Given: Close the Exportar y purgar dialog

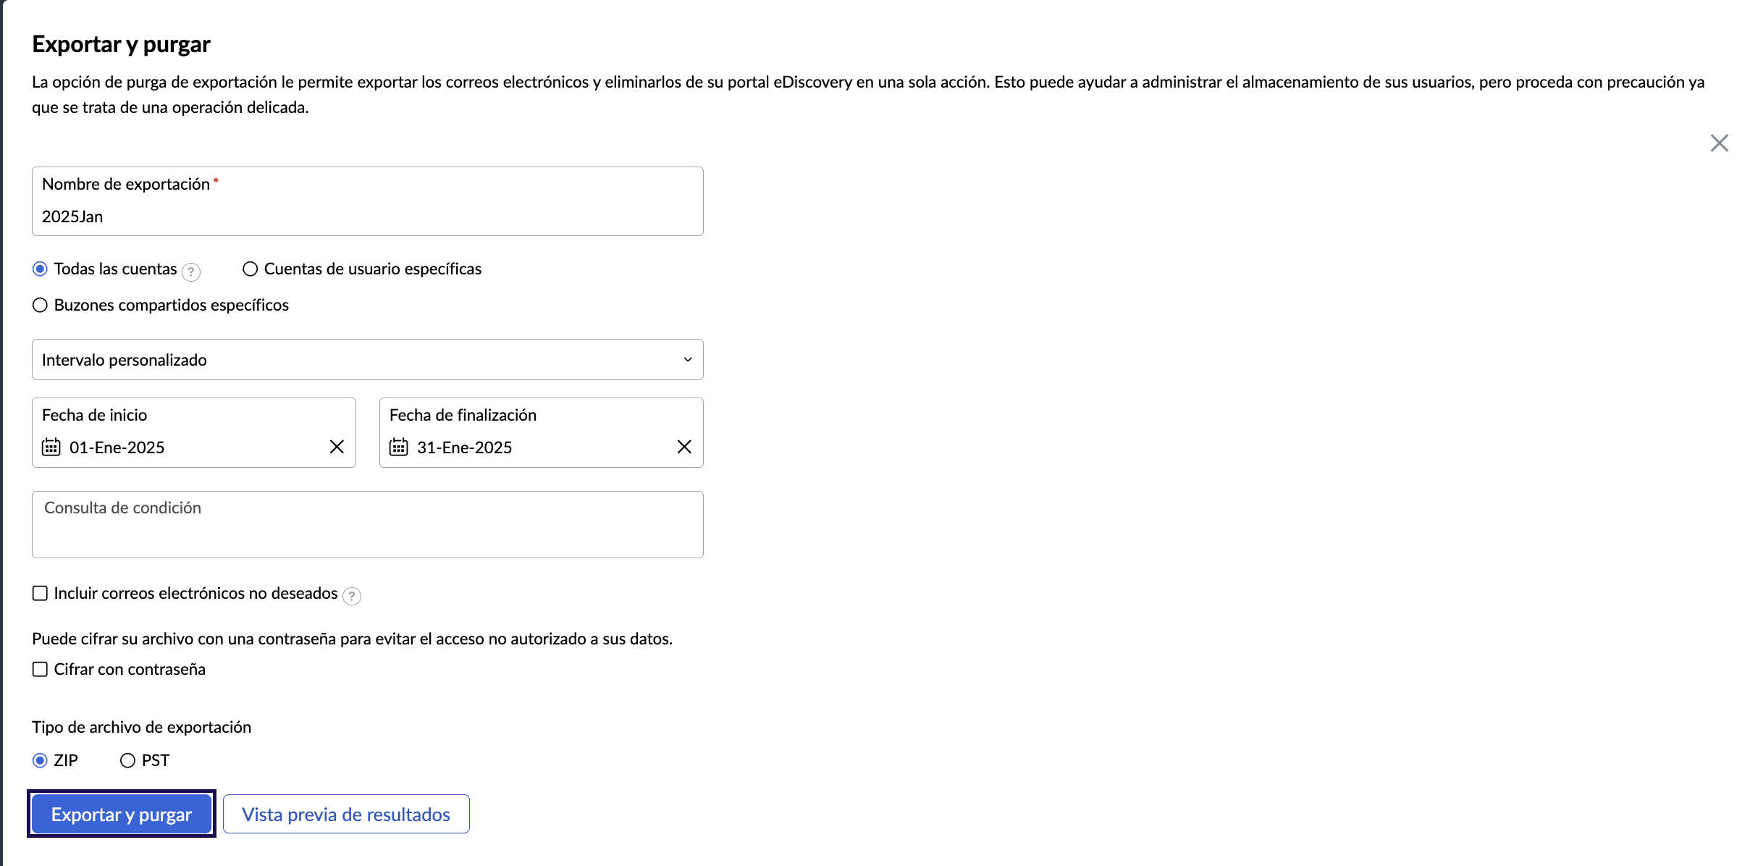Looking at the screenshot, I should [1719, 143].
